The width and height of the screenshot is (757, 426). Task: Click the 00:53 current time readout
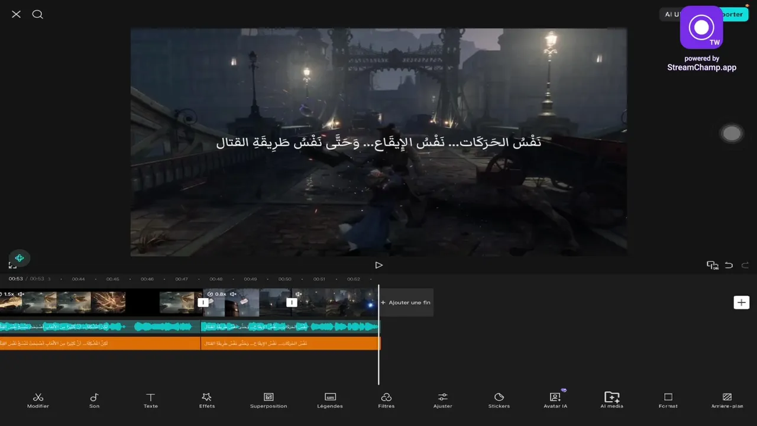click(15, 279)
